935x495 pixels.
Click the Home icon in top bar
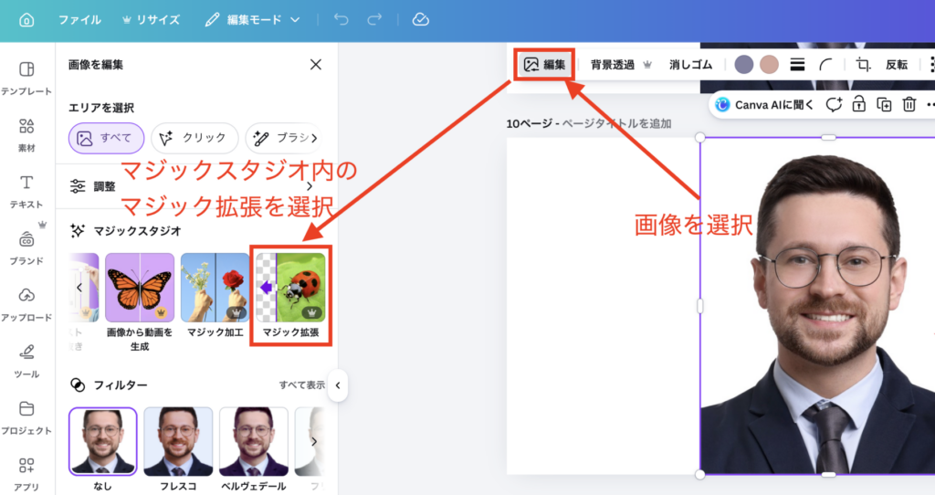[26, 19]
